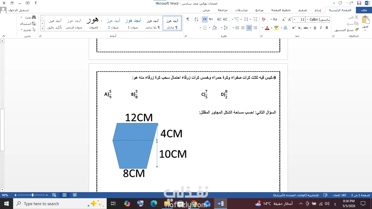Image resolution: width=372 pixels, height=209 pixels.
Task: Switch to the مراسلات (Mailings) tab
Action: [242, 10]
